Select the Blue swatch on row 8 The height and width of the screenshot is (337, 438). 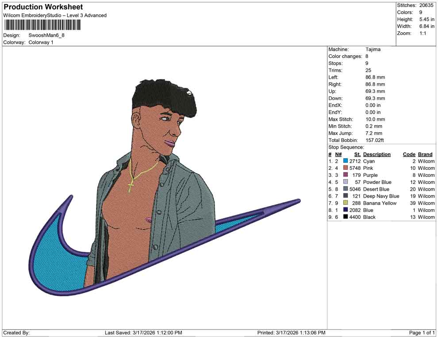pyautogui.click(x=346, y=210)
